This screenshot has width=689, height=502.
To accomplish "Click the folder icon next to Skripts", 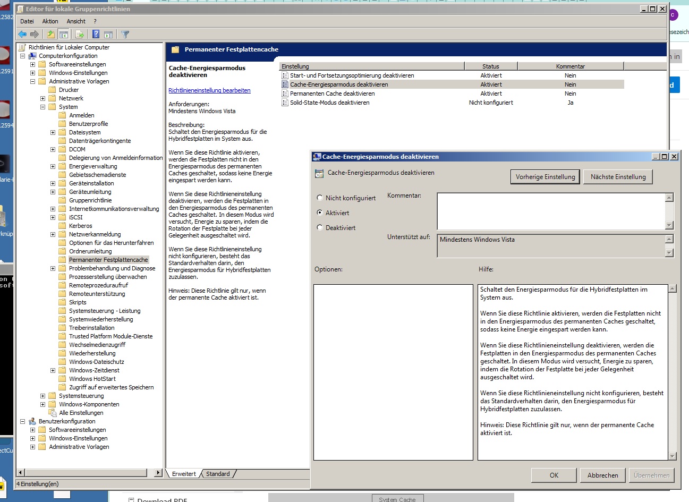I will coord(62,302).
